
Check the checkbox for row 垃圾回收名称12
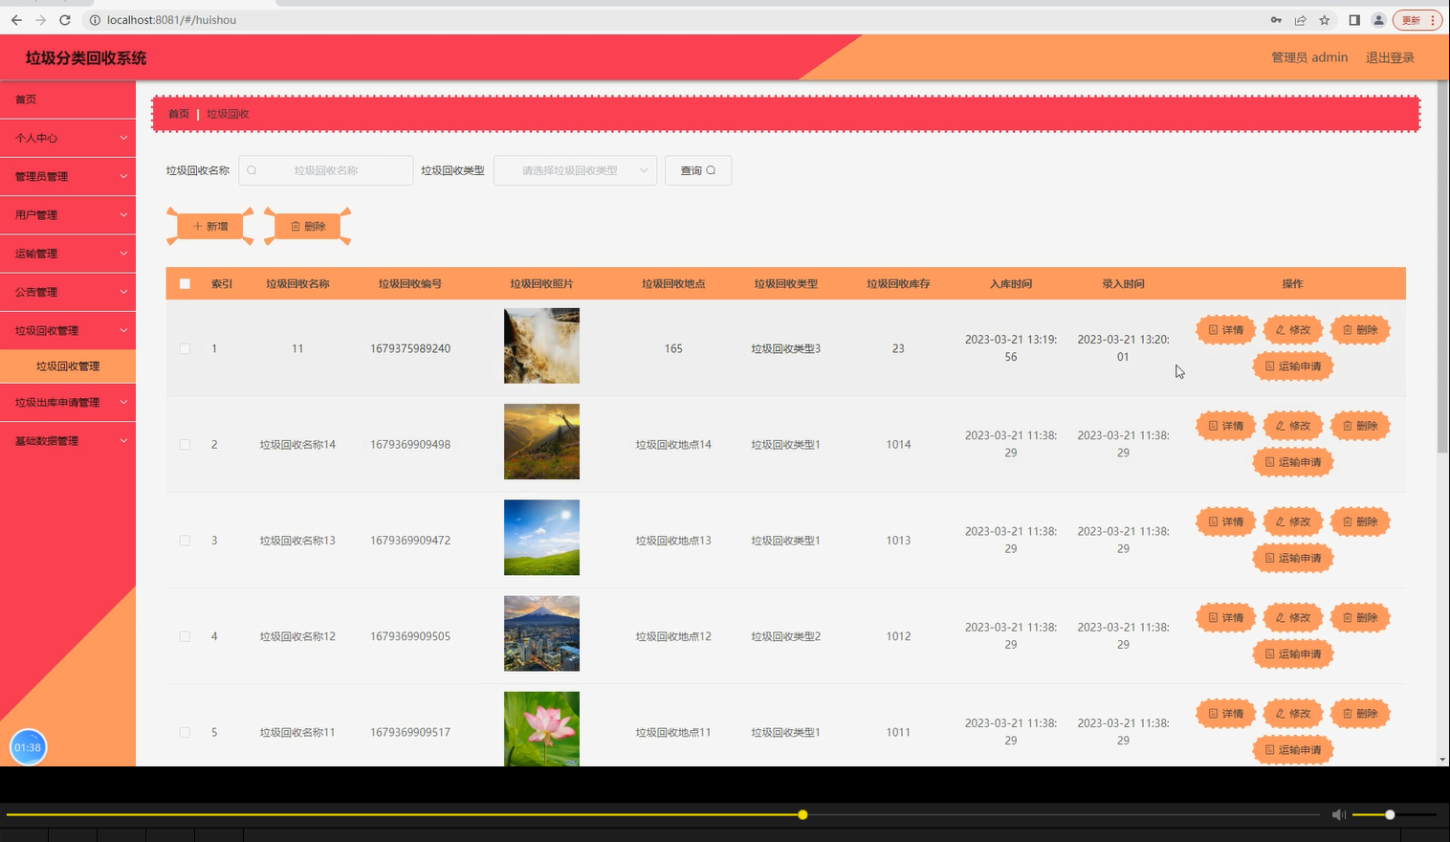pos(185,636)
